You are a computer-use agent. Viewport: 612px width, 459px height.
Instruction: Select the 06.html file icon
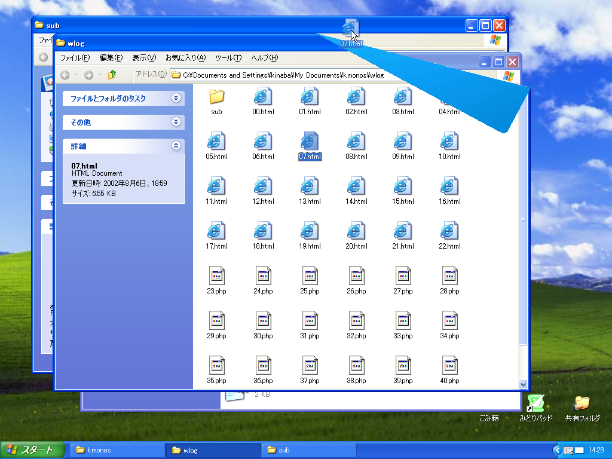(263, 141)
